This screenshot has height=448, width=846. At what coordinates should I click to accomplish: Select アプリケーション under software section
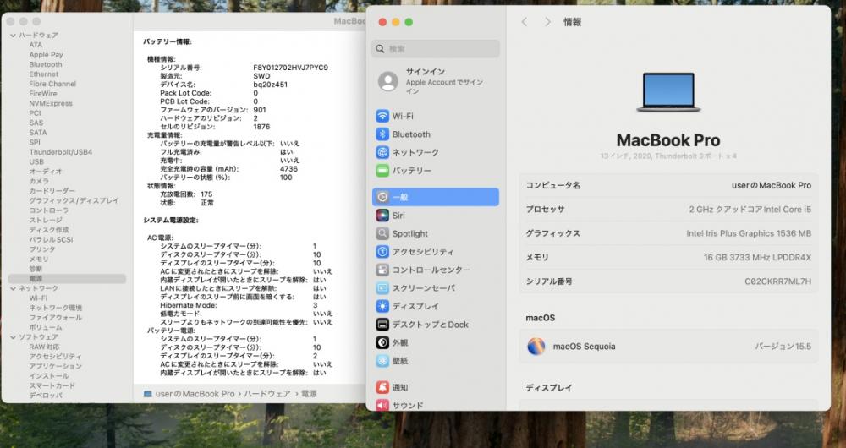[x=56, y=366]
